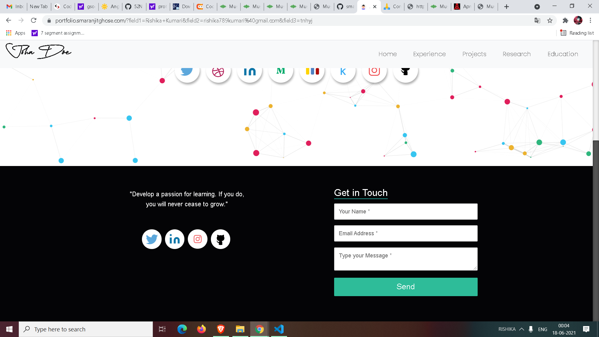
Task: Select the LinkedIn icon under the quote
Action: point(174,239)
